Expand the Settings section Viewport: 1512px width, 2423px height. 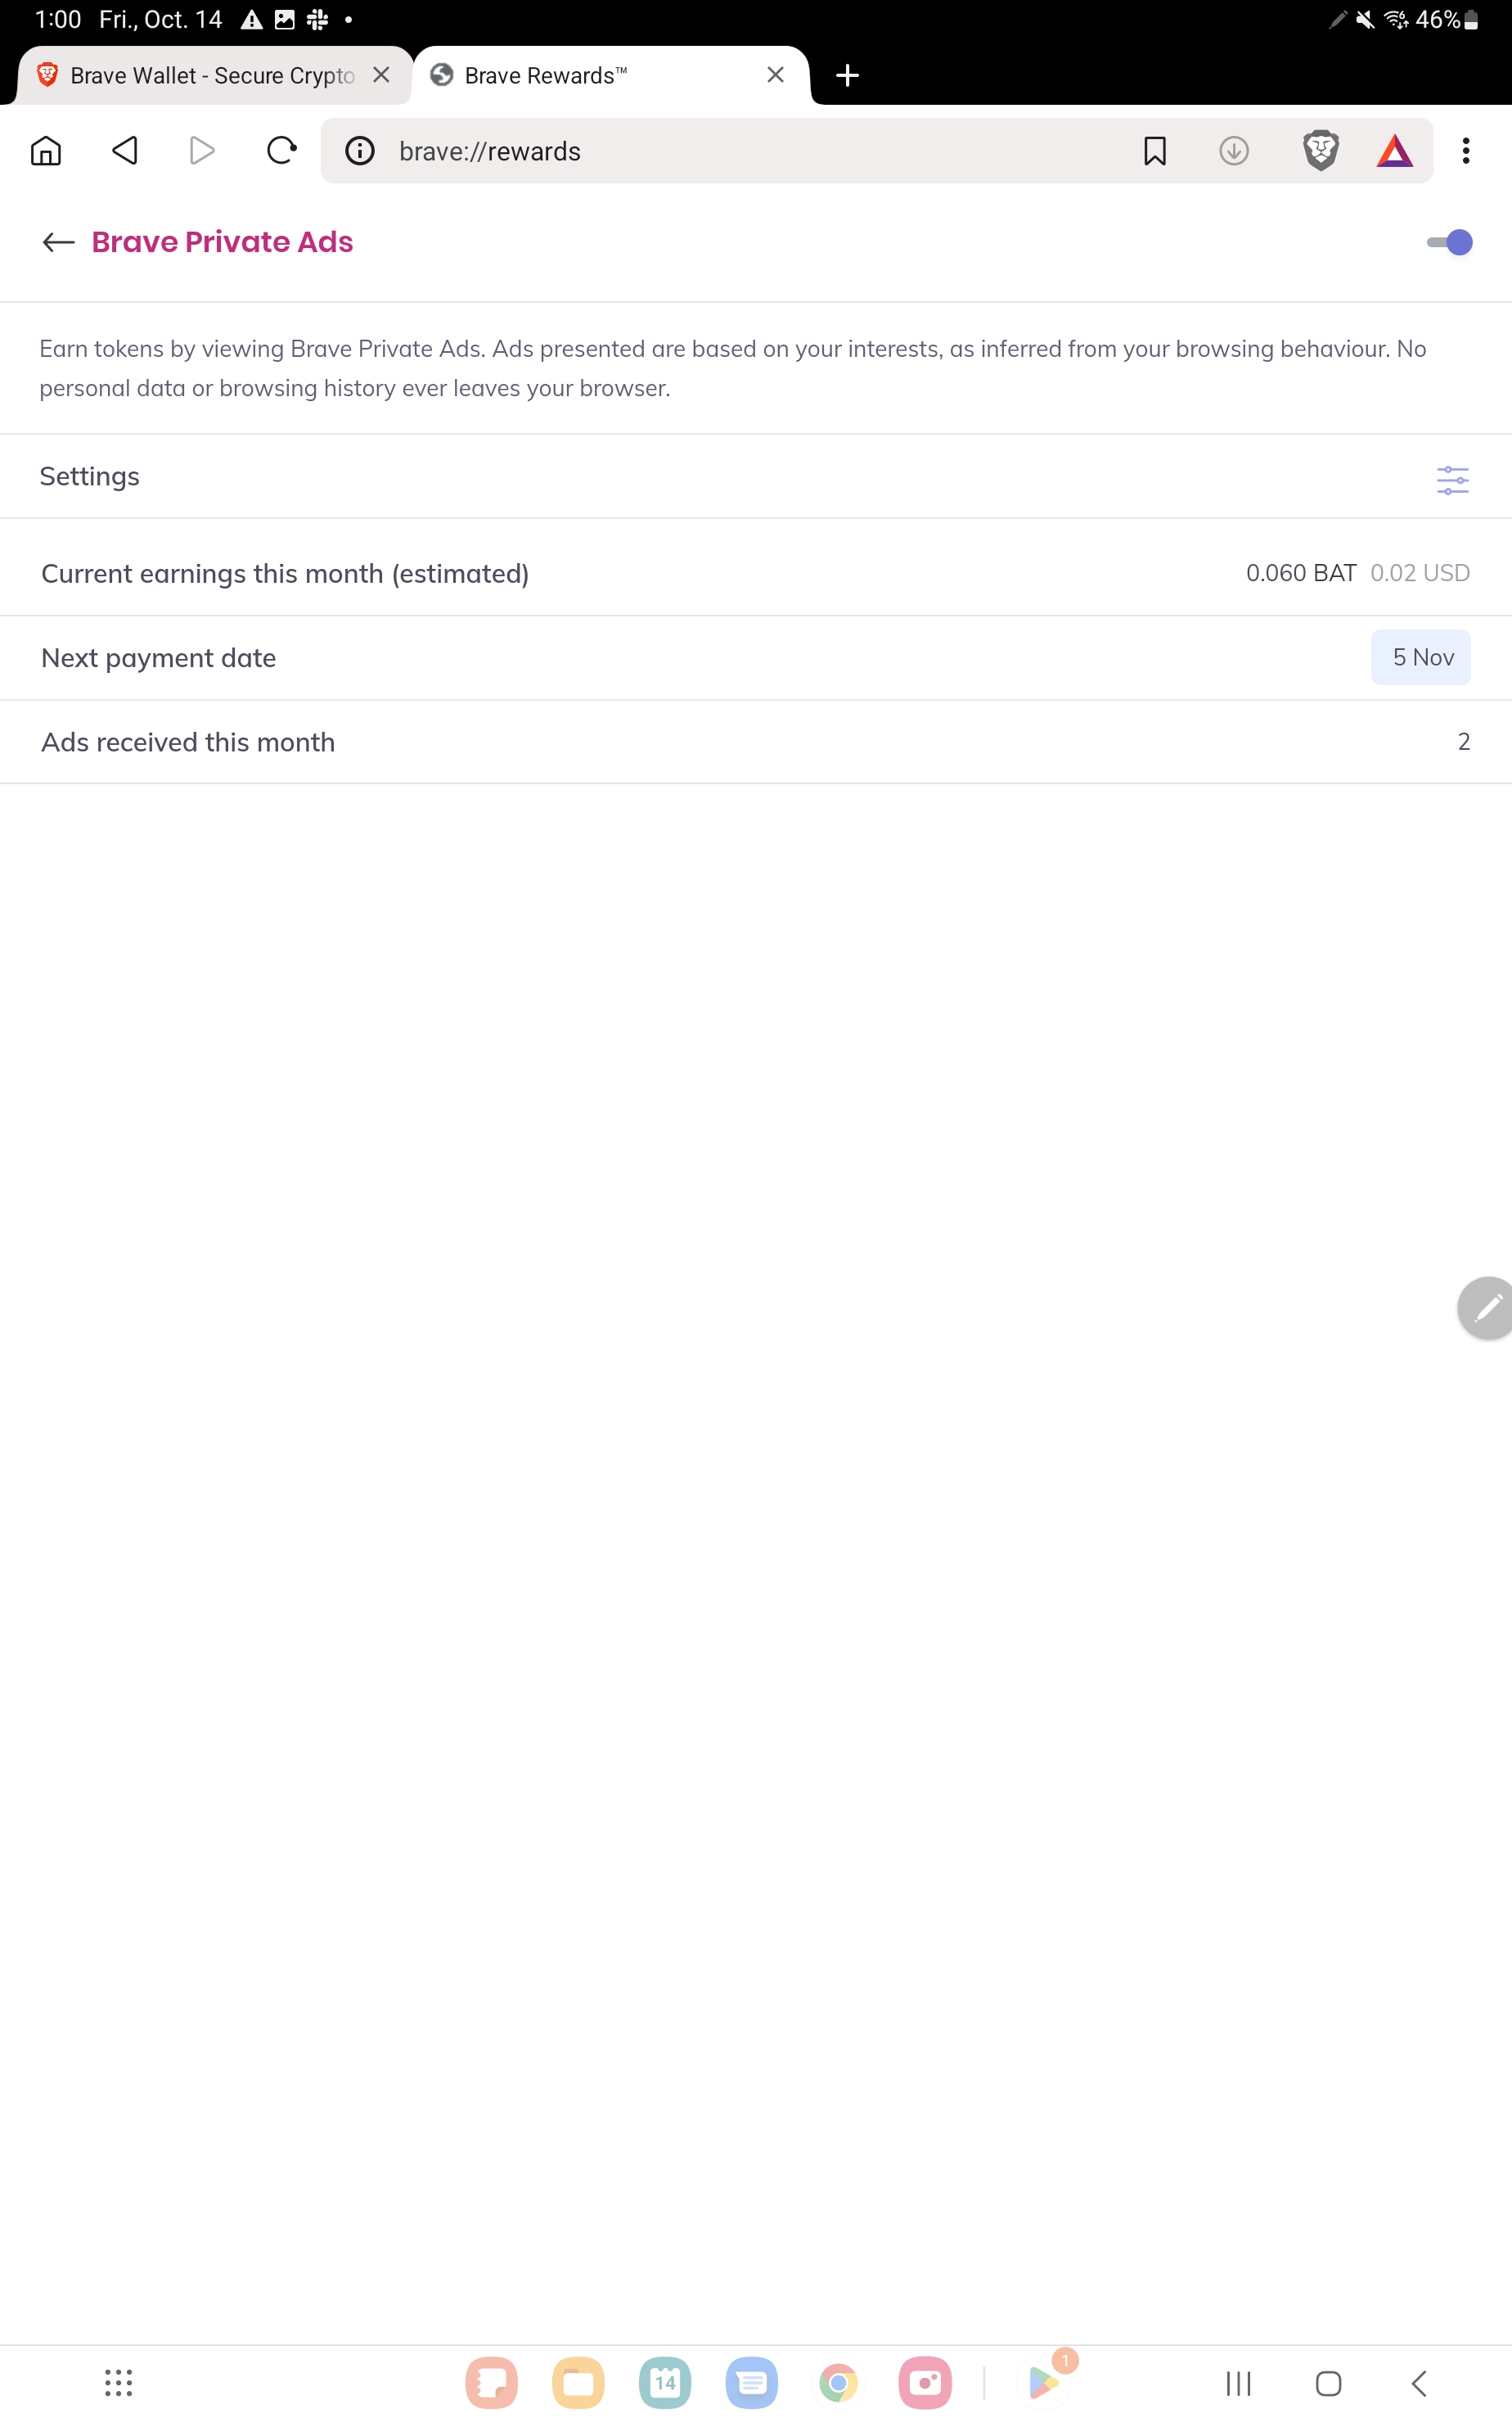[x=89, y=476]
